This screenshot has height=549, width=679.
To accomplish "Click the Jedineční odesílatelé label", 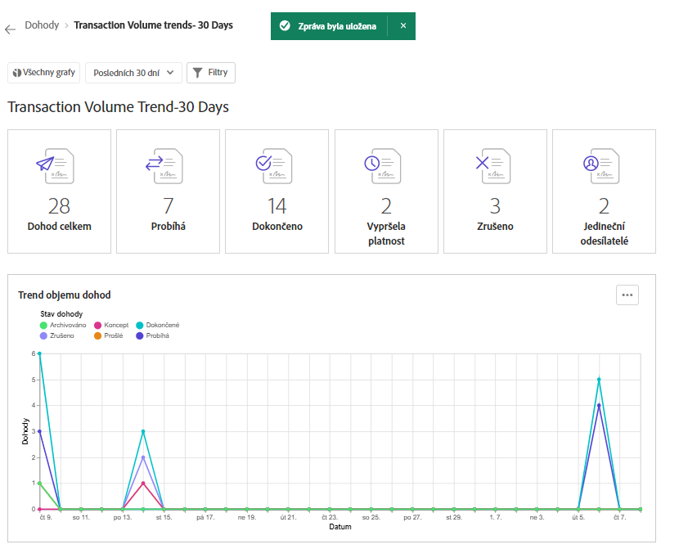I will click(604, 233).
